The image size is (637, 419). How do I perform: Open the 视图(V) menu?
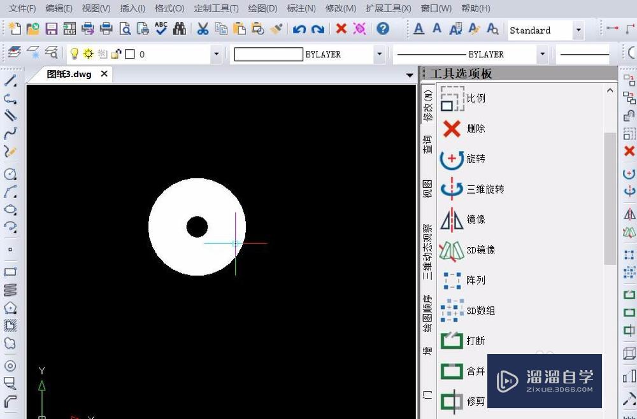pyautogui.click(x=96, y=8)
